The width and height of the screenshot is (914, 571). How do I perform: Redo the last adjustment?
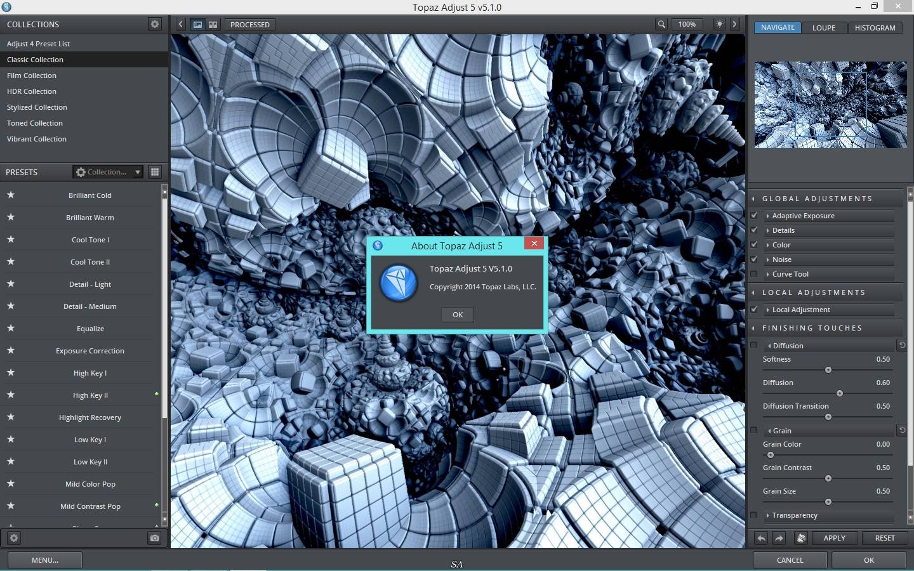(x=779, y=538)
